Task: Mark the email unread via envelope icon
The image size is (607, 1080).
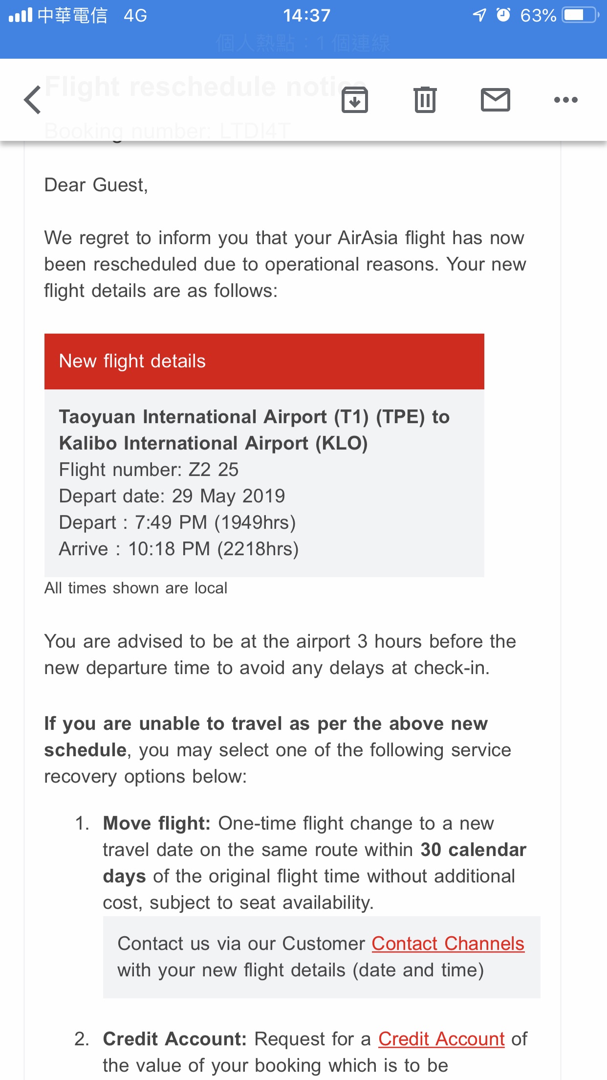Action: (495, 100)
